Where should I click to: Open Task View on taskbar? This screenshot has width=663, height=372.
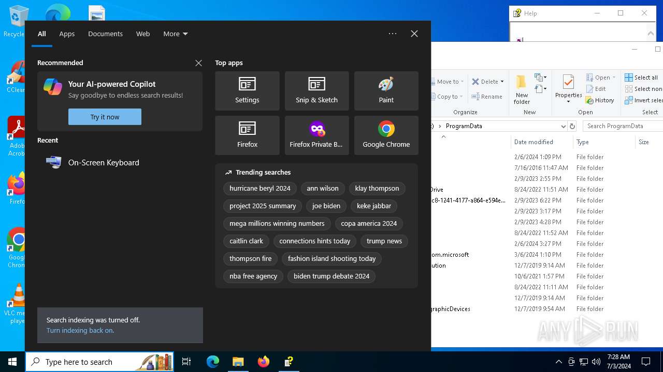[x=186, y=362]
